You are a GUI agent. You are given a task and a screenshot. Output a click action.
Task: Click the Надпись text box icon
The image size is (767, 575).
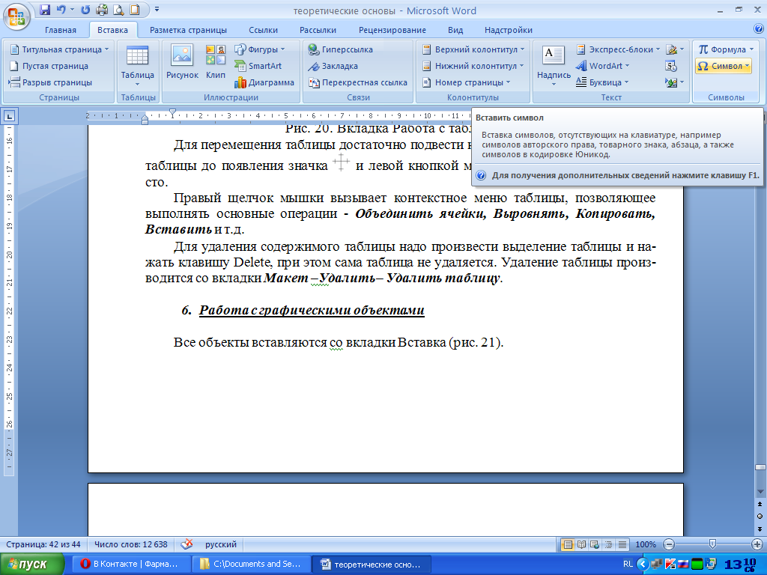pyautogui.click(x=554, y=64)
